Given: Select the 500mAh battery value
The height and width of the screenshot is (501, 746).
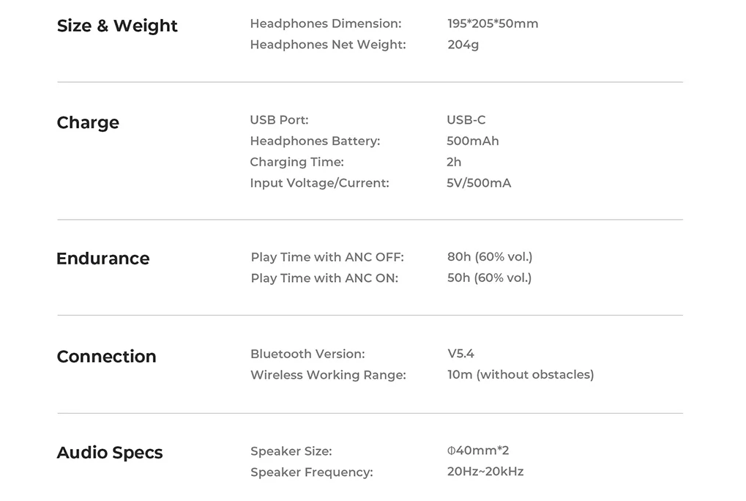Looking at the screenshot, I should click(x=472, y=141).
